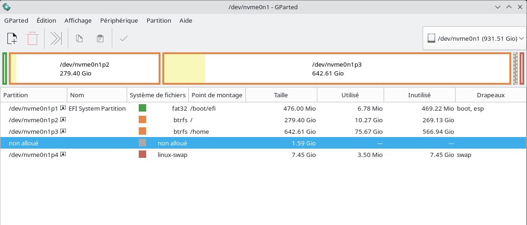The height and width of the screenshot is (225, 527).
Task: Open the Périphérique menu
Action: click(119, 20)
